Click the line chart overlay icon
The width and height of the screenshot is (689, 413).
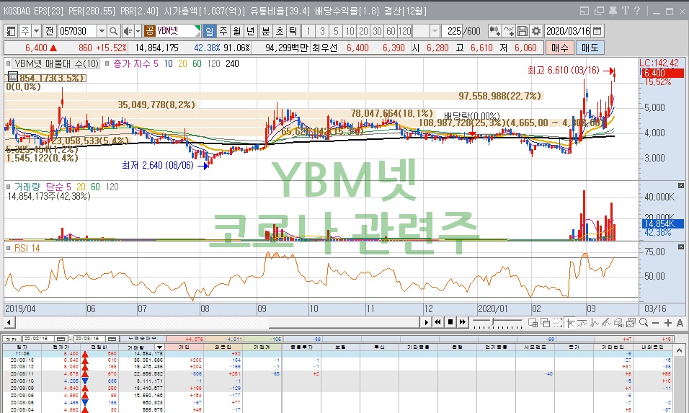pyautogui.click(x=509, y=31)
